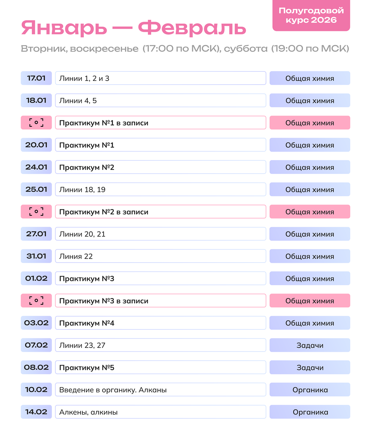Screen dimensions: 371x439
Task: Click the pink Общая химия tag for Практикум №2 в записи
Action: [x=310, y=212]
